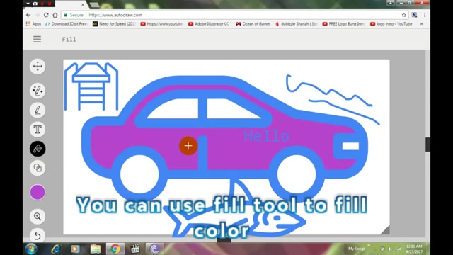Open FREE Logo Burst Intro bookmark
The image size is (453, 255).
[344, 24]
